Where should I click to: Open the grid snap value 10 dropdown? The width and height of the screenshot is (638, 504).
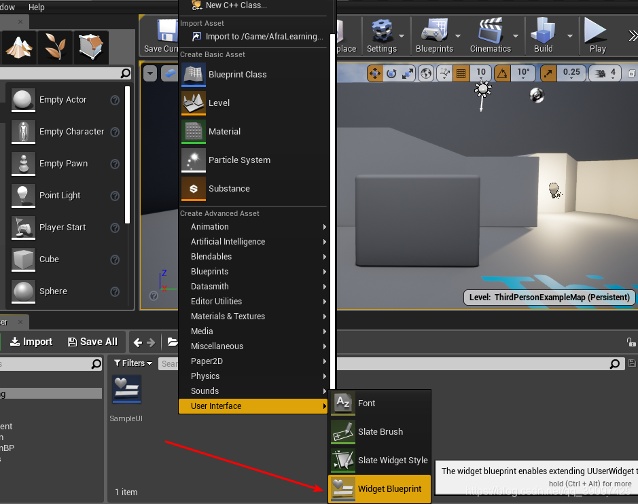coord(481,73)
